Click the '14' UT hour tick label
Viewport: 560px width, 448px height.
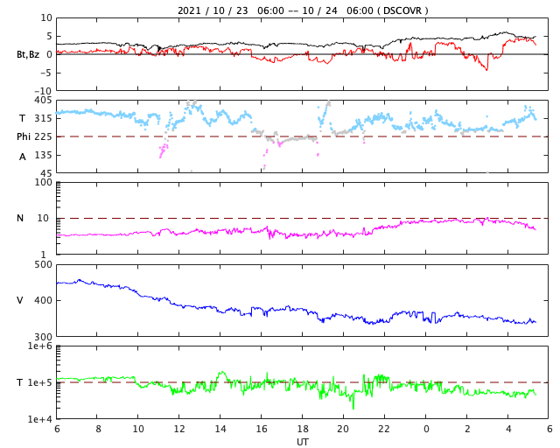(220, 429)
